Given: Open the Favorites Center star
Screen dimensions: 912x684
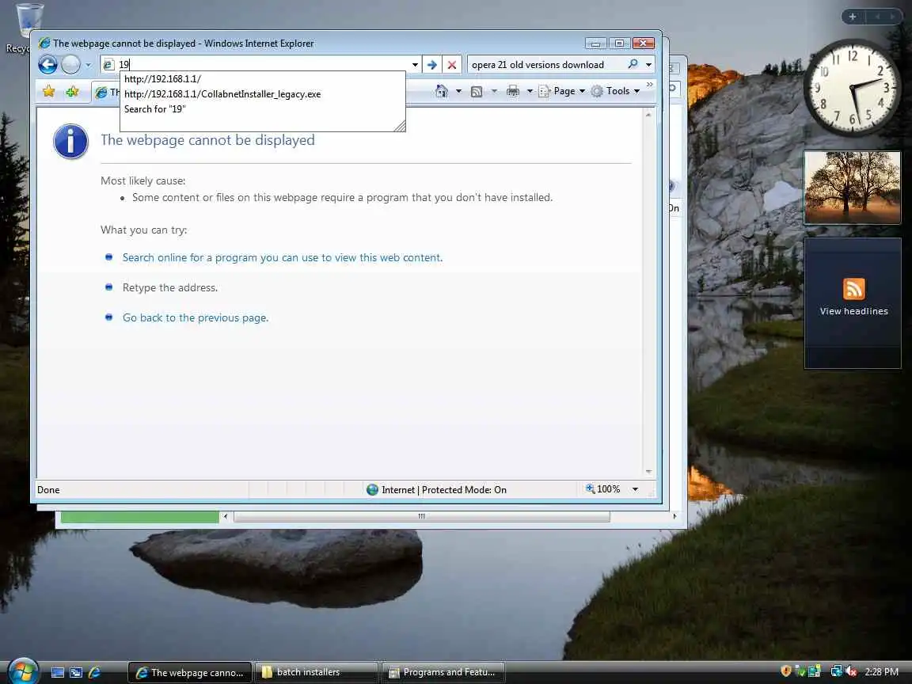Looking at the screenshot, I should [49, 91].
